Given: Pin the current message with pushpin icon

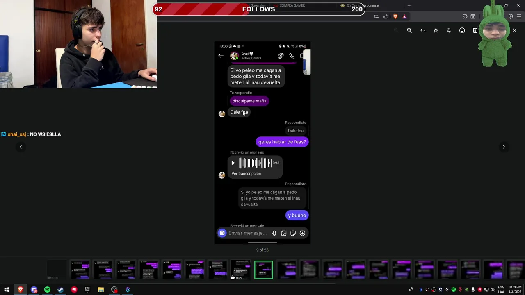Looking at the screenshot, I should click(x=449, y=30).
